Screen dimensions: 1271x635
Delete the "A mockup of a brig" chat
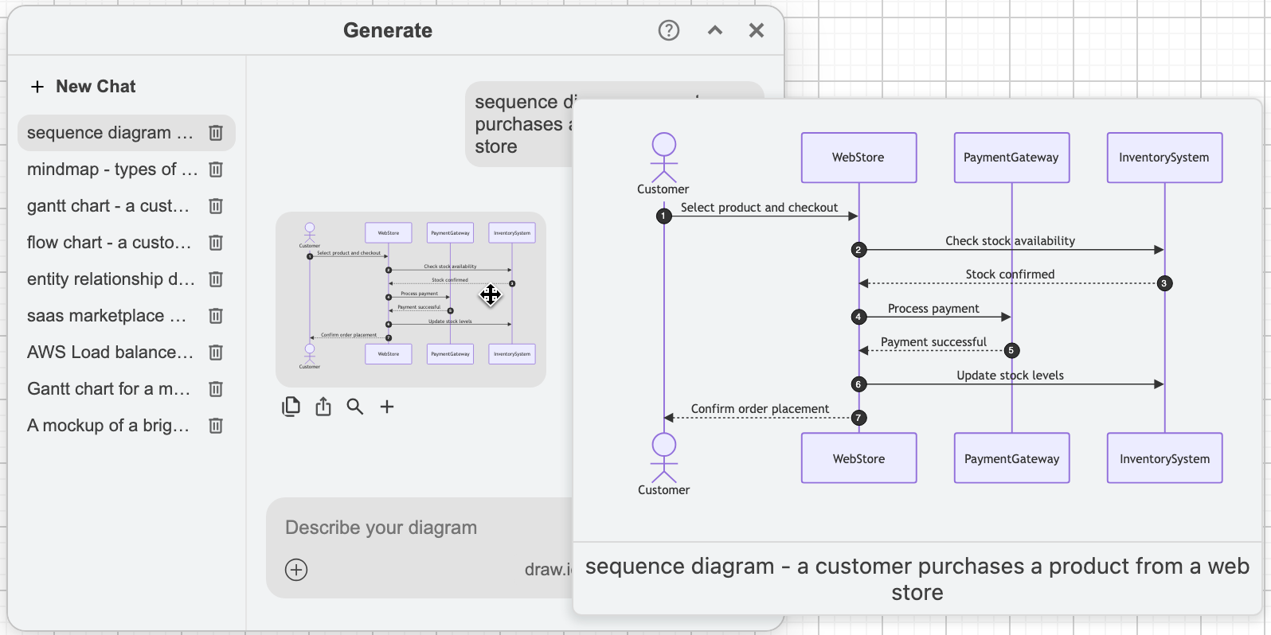215,426
